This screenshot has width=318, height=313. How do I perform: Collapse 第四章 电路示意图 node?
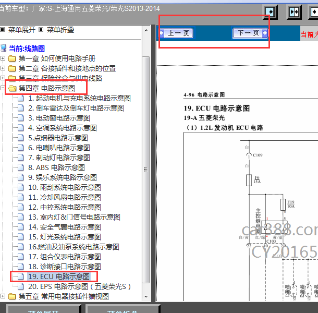(x=3, y=88)
